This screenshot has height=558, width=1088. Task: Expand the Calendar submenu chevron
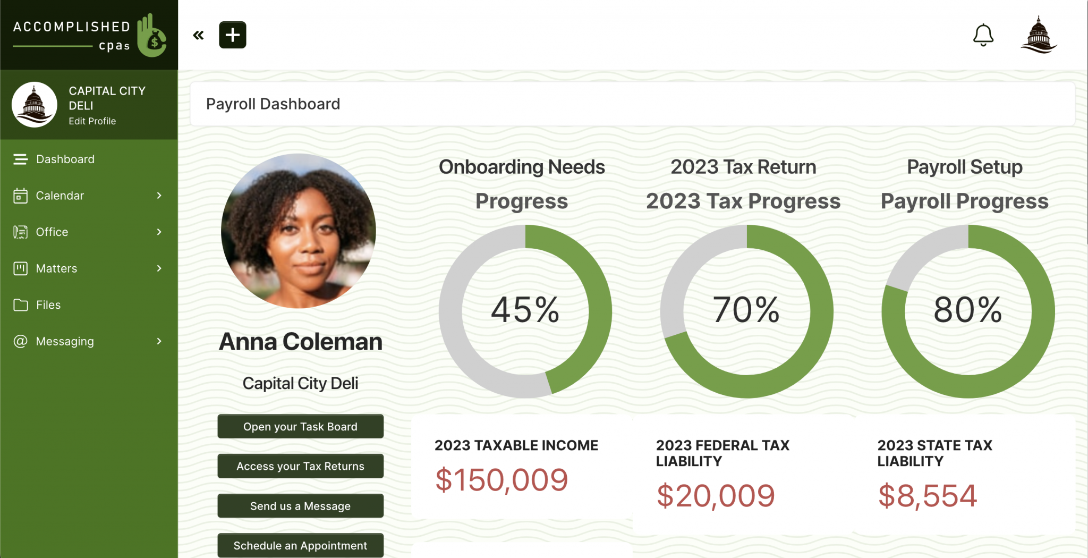pyautogui.click(x=159, y=196)
